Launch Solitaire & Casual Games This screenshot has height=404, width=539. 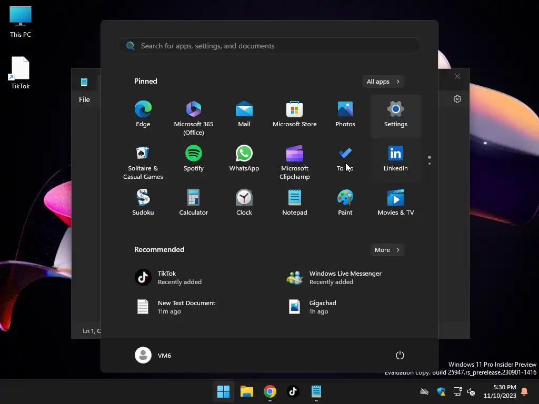pos(143,161)
